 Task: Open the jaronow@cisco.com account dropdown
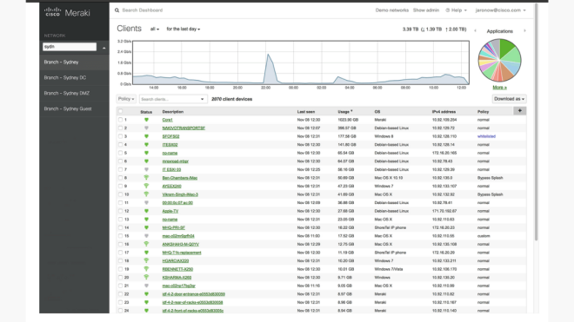coord(500,10)
